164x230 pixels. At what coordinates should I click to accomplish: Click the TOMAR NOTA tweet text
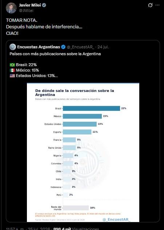coord(21,20)
